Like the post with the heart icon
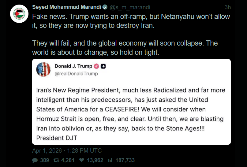The width and height of the screenshot is (247, 167). tap(82, 160)
